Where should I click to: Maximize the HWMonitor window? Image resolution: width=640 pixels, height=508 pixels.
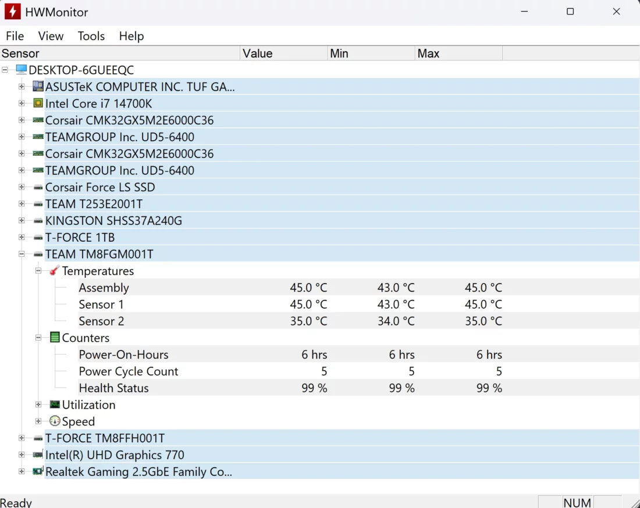pos(570,12)
